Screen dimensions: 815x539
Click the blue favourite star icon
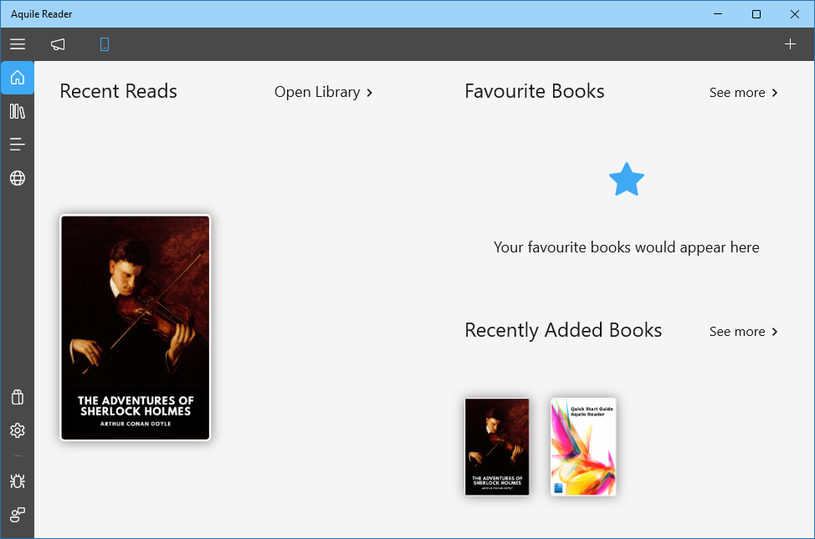pyautogui.click(x=627, y=180)
